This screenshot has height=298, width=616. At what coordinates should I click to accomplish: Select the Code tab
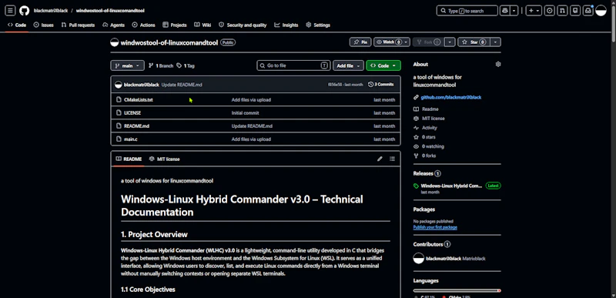point(16,25)
